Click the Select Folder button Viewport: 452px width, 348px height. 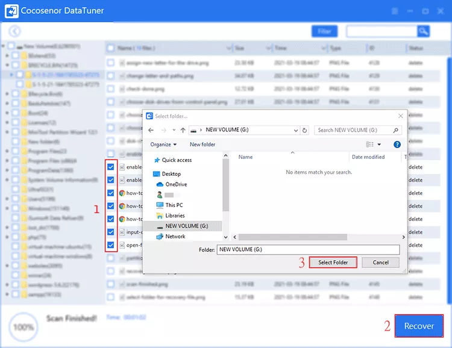(x=333, y=263)
